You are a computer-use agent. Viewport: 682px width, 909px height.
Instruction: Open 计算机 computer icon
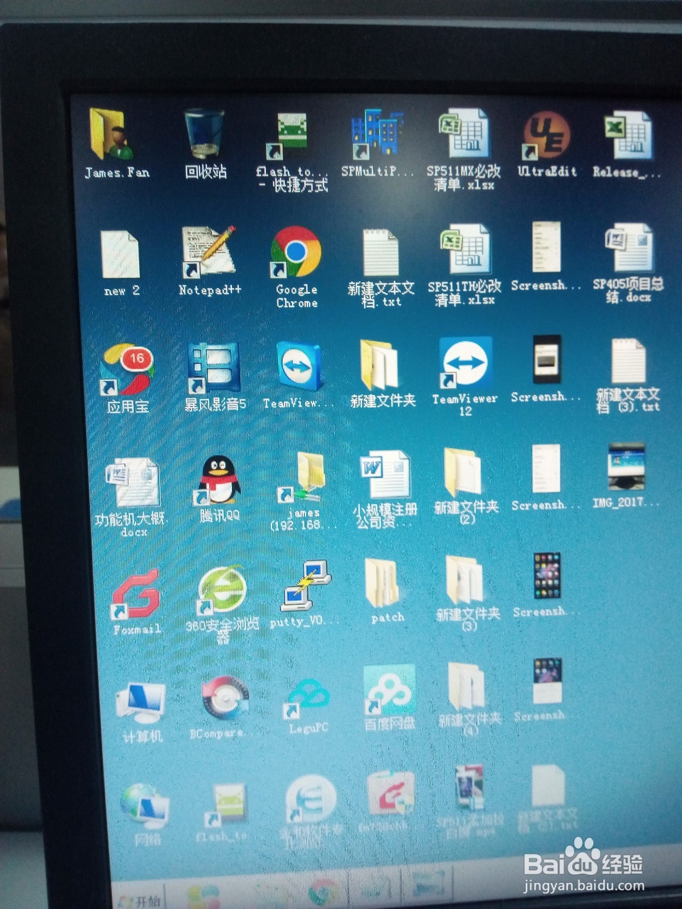click(142, 713)
